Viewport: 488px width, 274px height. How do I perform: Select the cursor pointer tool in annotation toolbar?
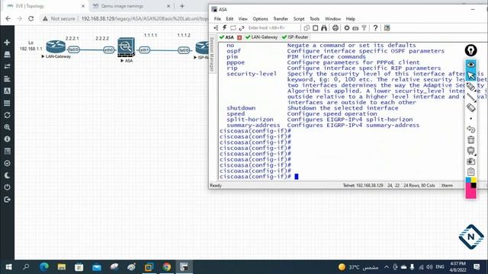[x=471, y=75]
